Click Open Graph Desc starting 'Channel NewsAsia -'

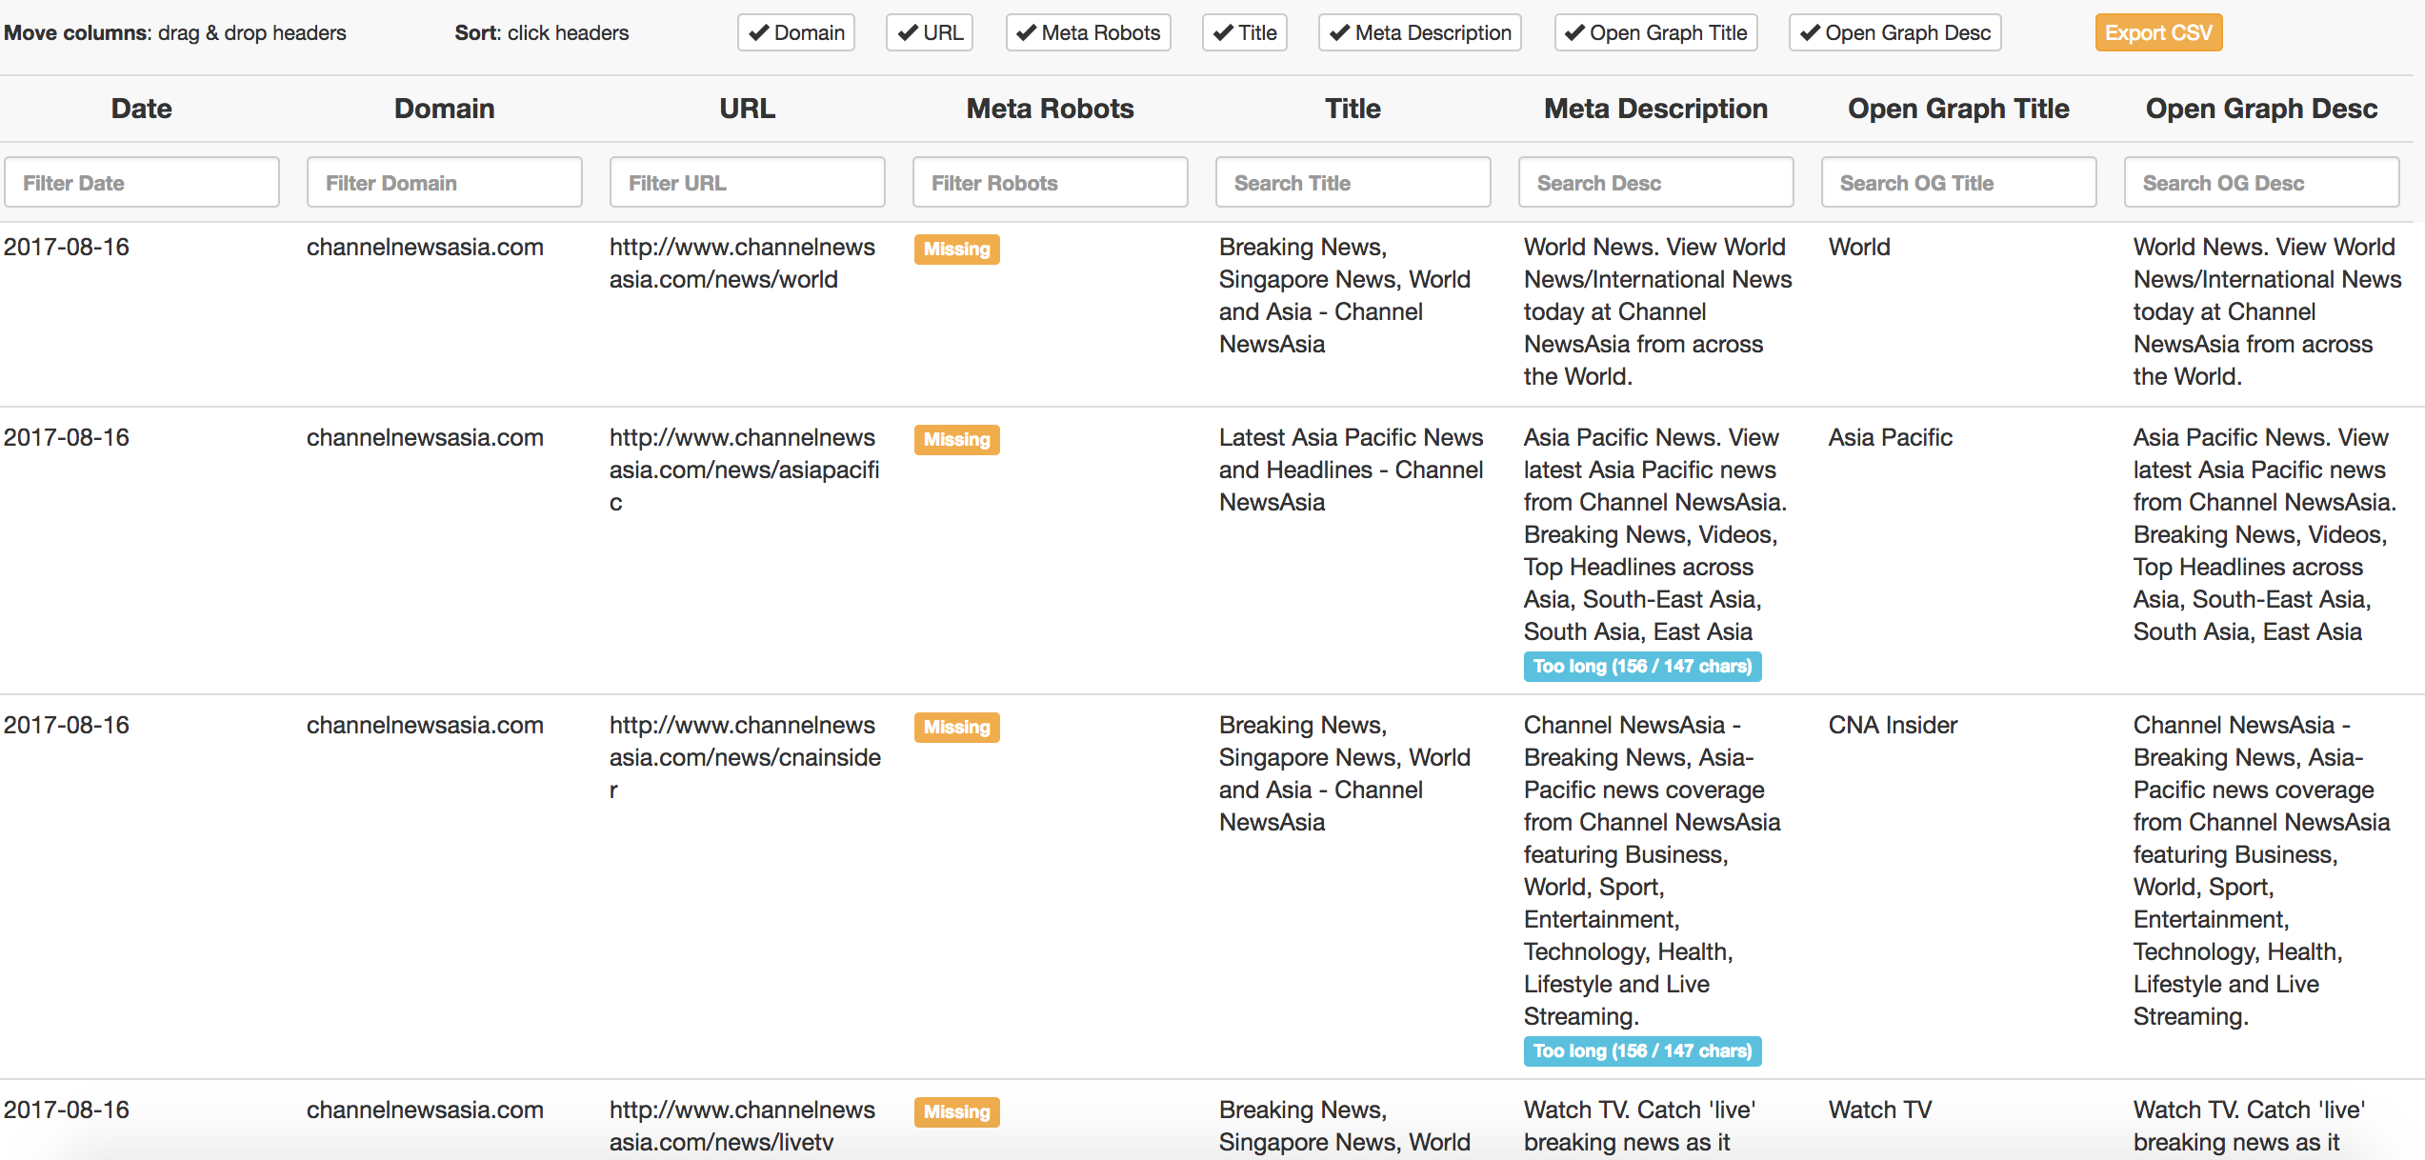(2262, 870)
